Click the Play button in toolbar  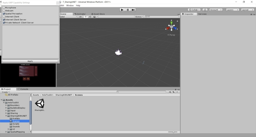click(122, 10)
